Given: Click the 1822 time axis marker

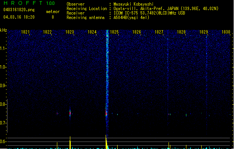Looking at the screenshot, I should pos(47,32).
